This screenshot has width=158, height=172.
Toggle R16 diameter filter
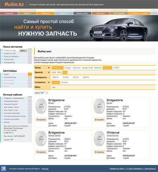click(x=65, y=72)
